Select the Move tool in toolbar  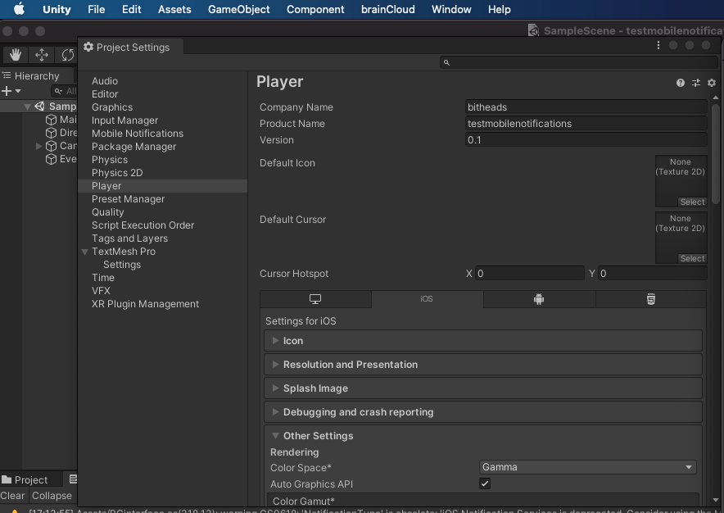[42, 55]
